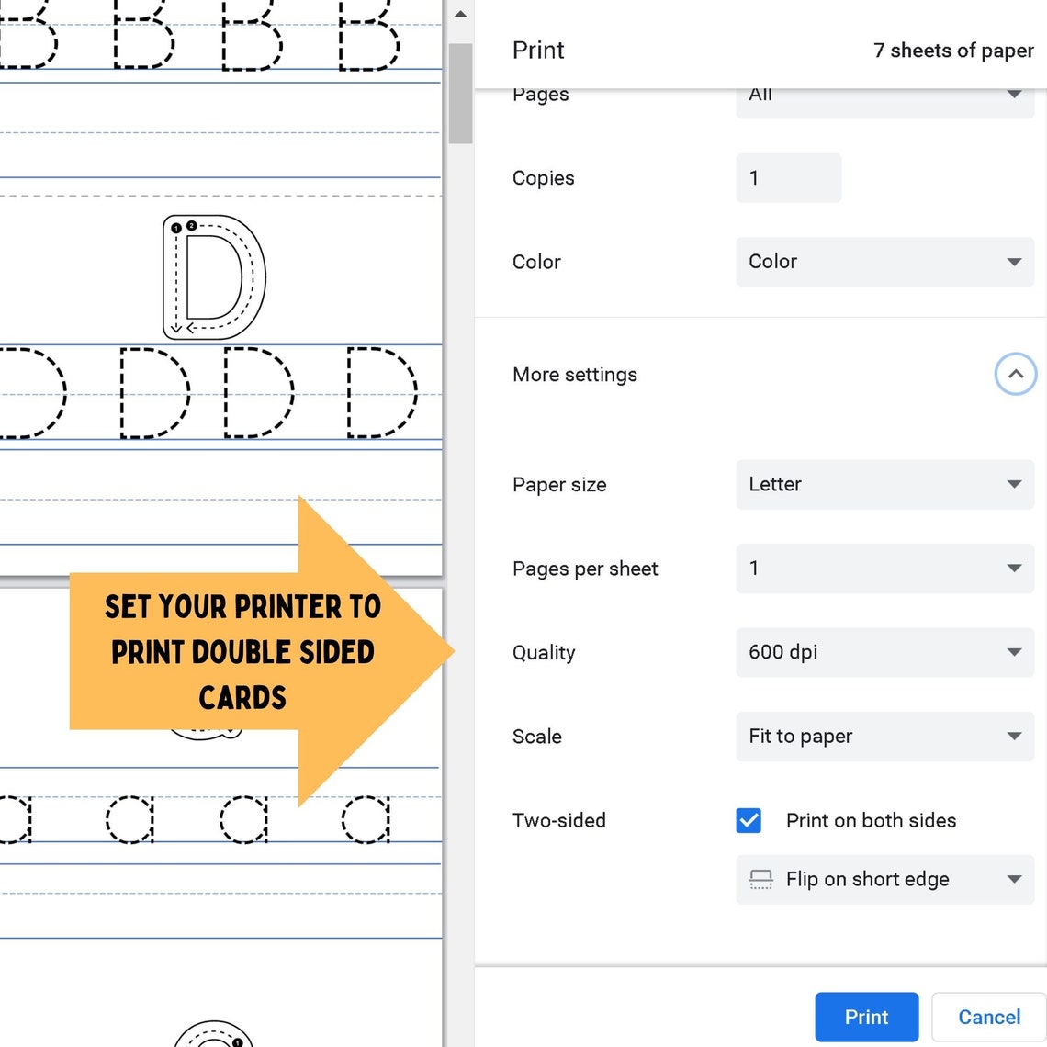Click the preview pane scroll-up arrow
This screenshot has width=1047, height=1047.
pos(460,13)
